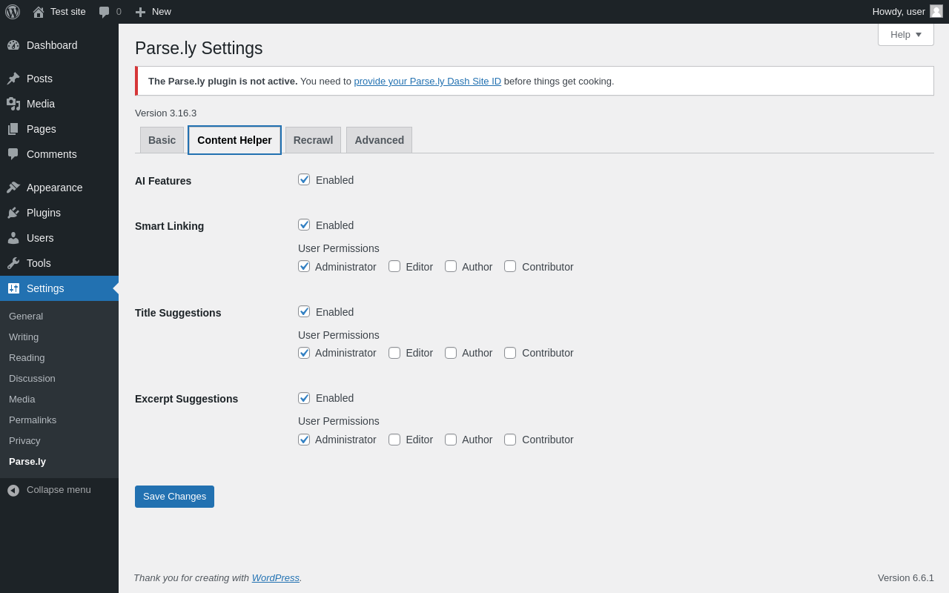Disable the AI Features Enabled checkbox
949x593 pixels.
304,179
